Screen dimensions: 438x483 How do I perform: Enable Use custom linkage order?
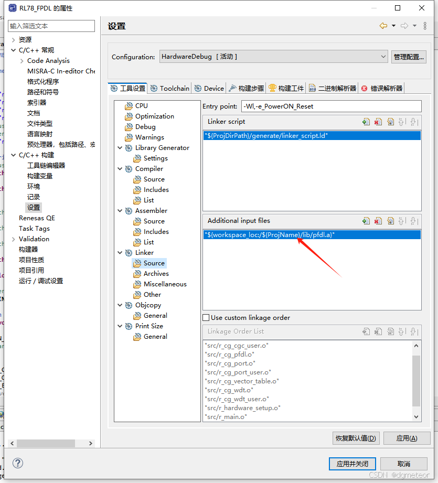[206, 318]
